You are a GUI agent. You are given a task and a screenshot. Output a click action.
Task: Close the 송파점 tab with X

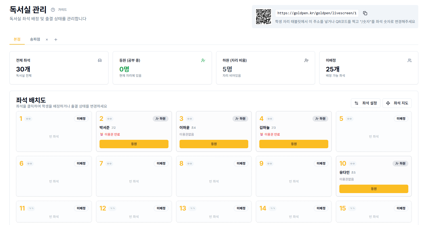[x=47, y=40]
